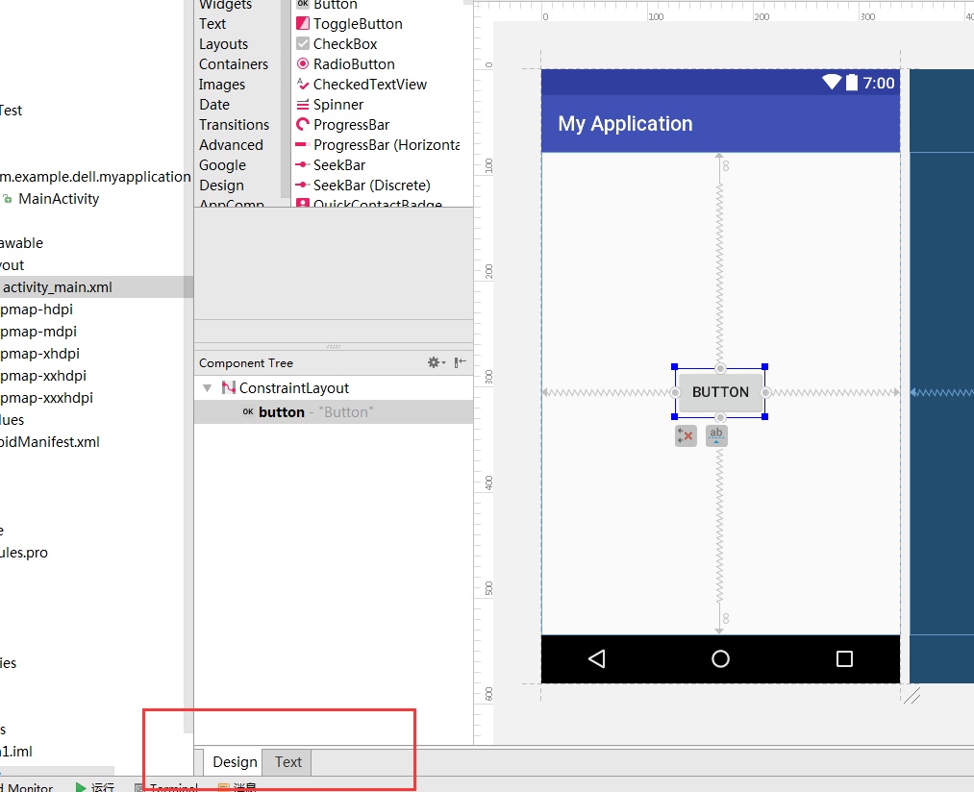Click top constraint handle of button
The width and height of the screenshot is (974, 792).
[720, 368]
